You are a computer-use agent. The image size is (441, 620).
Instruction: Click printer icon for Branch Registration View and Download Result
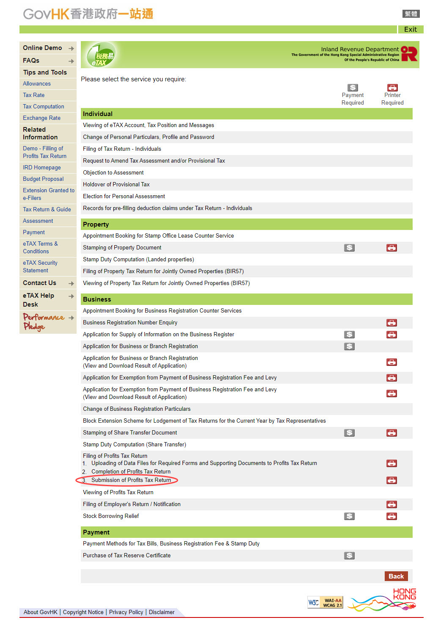(x=391, y=362)
